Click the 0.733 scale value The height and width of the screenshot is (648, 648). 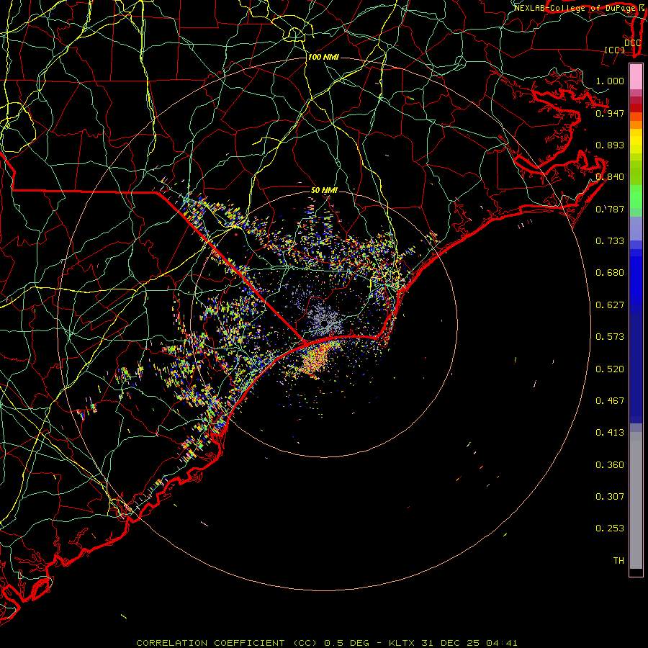610,240
